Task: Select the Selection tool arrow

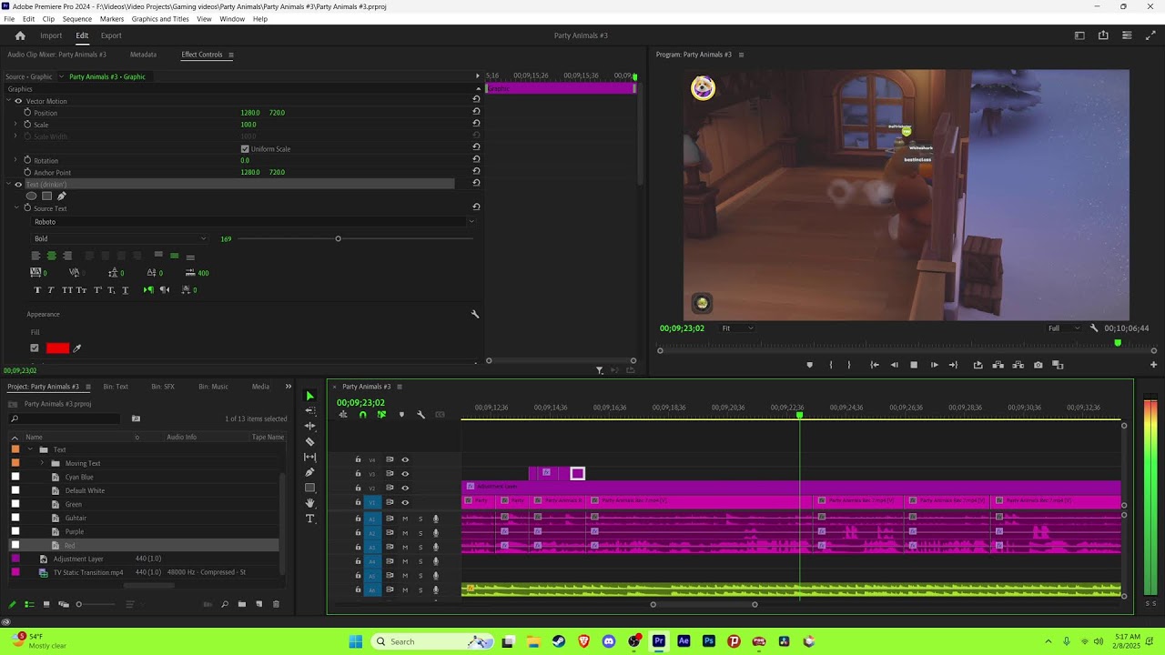Action: coord(309,396)
